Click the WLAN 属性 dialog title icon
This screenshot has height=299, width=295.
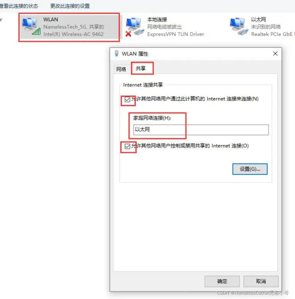pos(117,54)
